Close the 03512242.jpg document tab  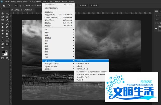[34, 10]
